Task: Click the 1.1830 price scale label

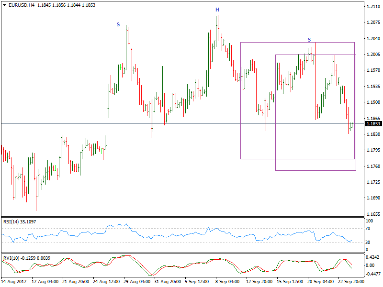Action: pos(373,134)
